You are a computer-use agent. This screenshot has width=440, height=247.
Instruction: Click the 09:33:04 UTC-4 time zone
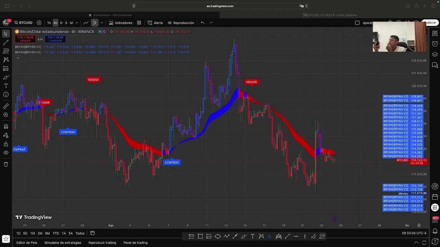coord(414,233)
